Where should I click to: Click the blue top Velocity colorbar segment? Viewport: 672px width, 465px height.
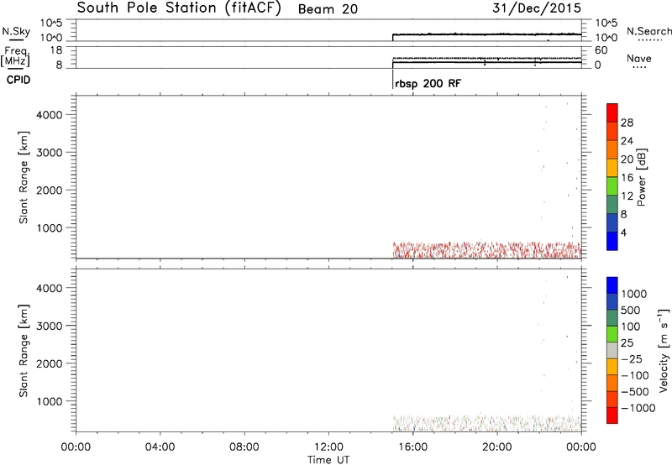click(x=612, y=285)
